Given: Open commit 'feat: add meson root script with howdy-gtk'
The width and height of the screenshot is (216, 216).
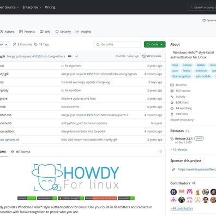Looking at the screenshot, I should 89,140.
